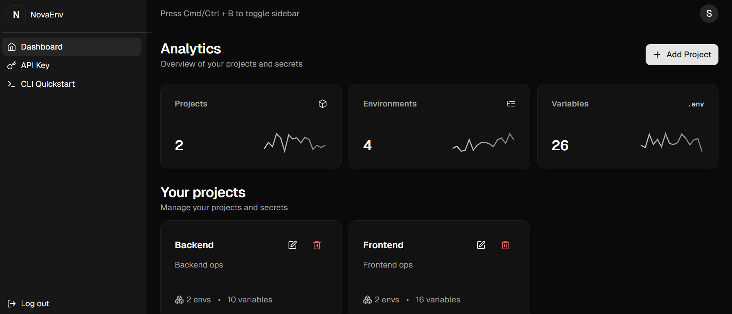Screen dimensions: 732x314
Task: Click the edit icon on Backend project
Action: (x=292, y=245)
